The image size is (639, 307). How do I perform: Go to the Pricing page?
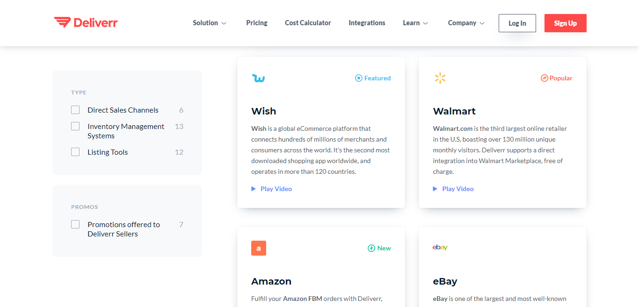257,23
